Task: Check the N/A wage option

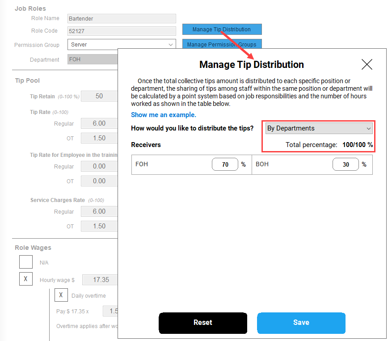Action: 25,262
